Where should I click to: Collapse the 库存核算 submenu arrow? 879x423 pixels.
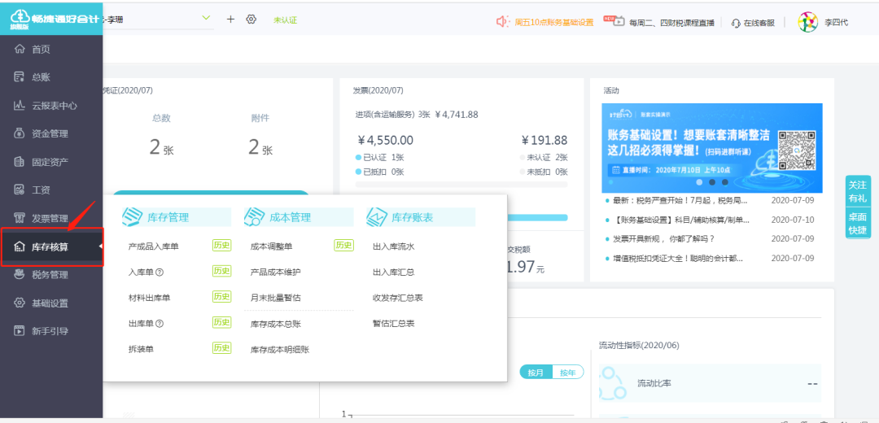point(99,246)
